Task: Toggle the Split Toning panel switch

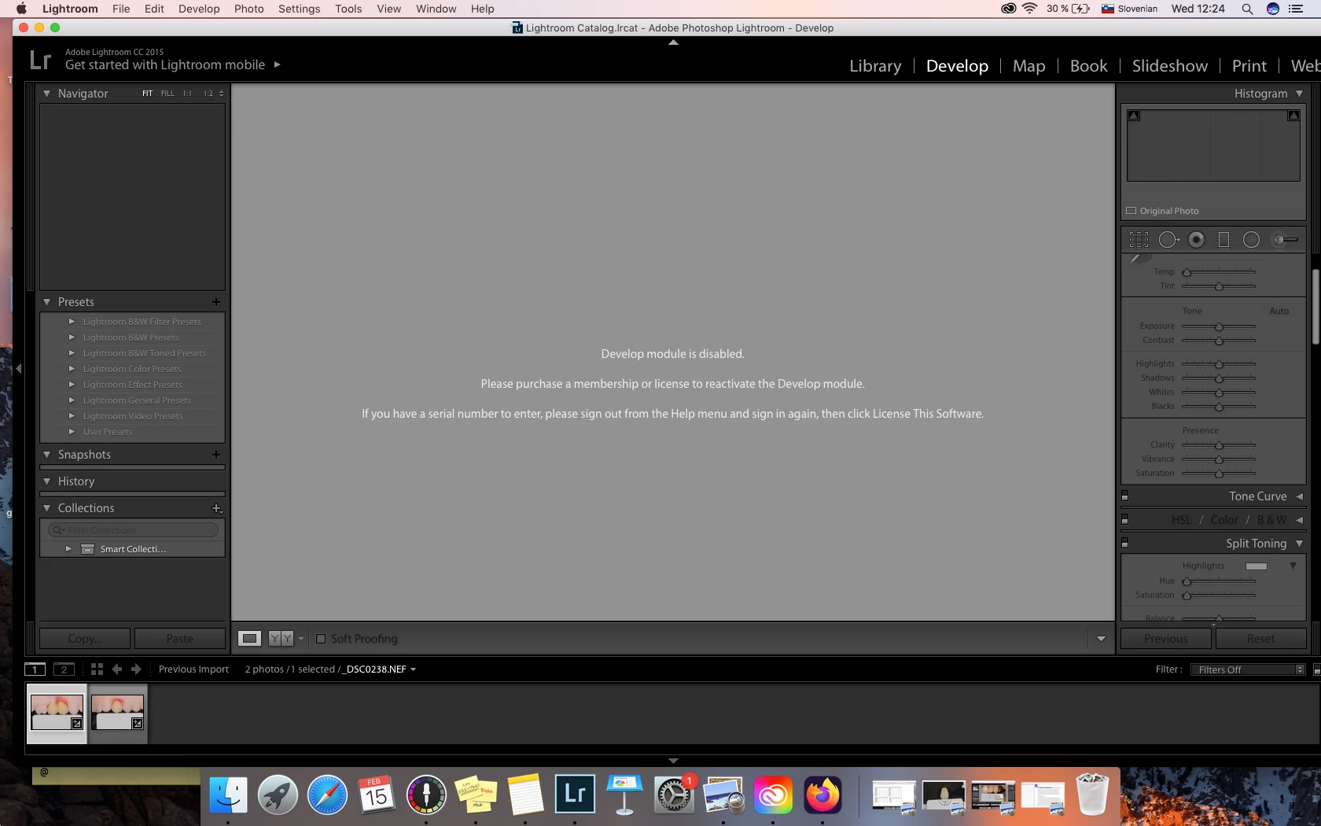Action: click(1124, 544)
